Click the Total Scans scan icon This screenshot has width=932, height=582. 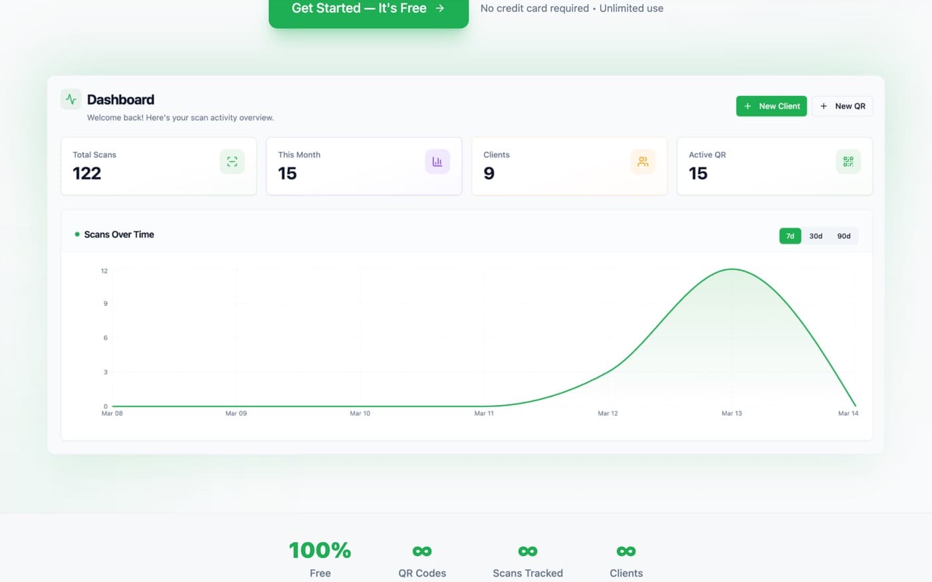click(232, 162)
